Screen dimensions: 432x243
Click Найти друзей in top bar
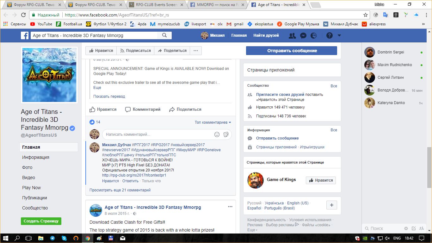tap(266, 35)
